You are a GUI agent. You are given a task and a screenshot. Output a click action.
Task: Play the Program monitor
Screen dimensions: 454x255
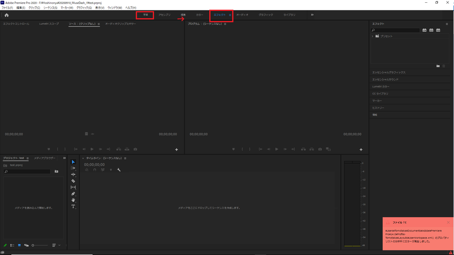[277, 150]
